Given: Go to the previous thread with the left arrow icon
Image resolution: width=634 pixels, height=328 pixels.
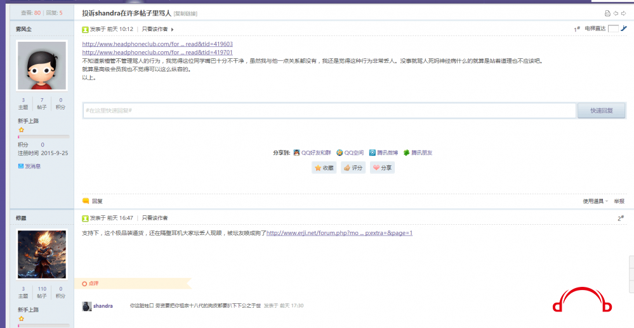Looking at the screenshot, I should click(616, 13).
